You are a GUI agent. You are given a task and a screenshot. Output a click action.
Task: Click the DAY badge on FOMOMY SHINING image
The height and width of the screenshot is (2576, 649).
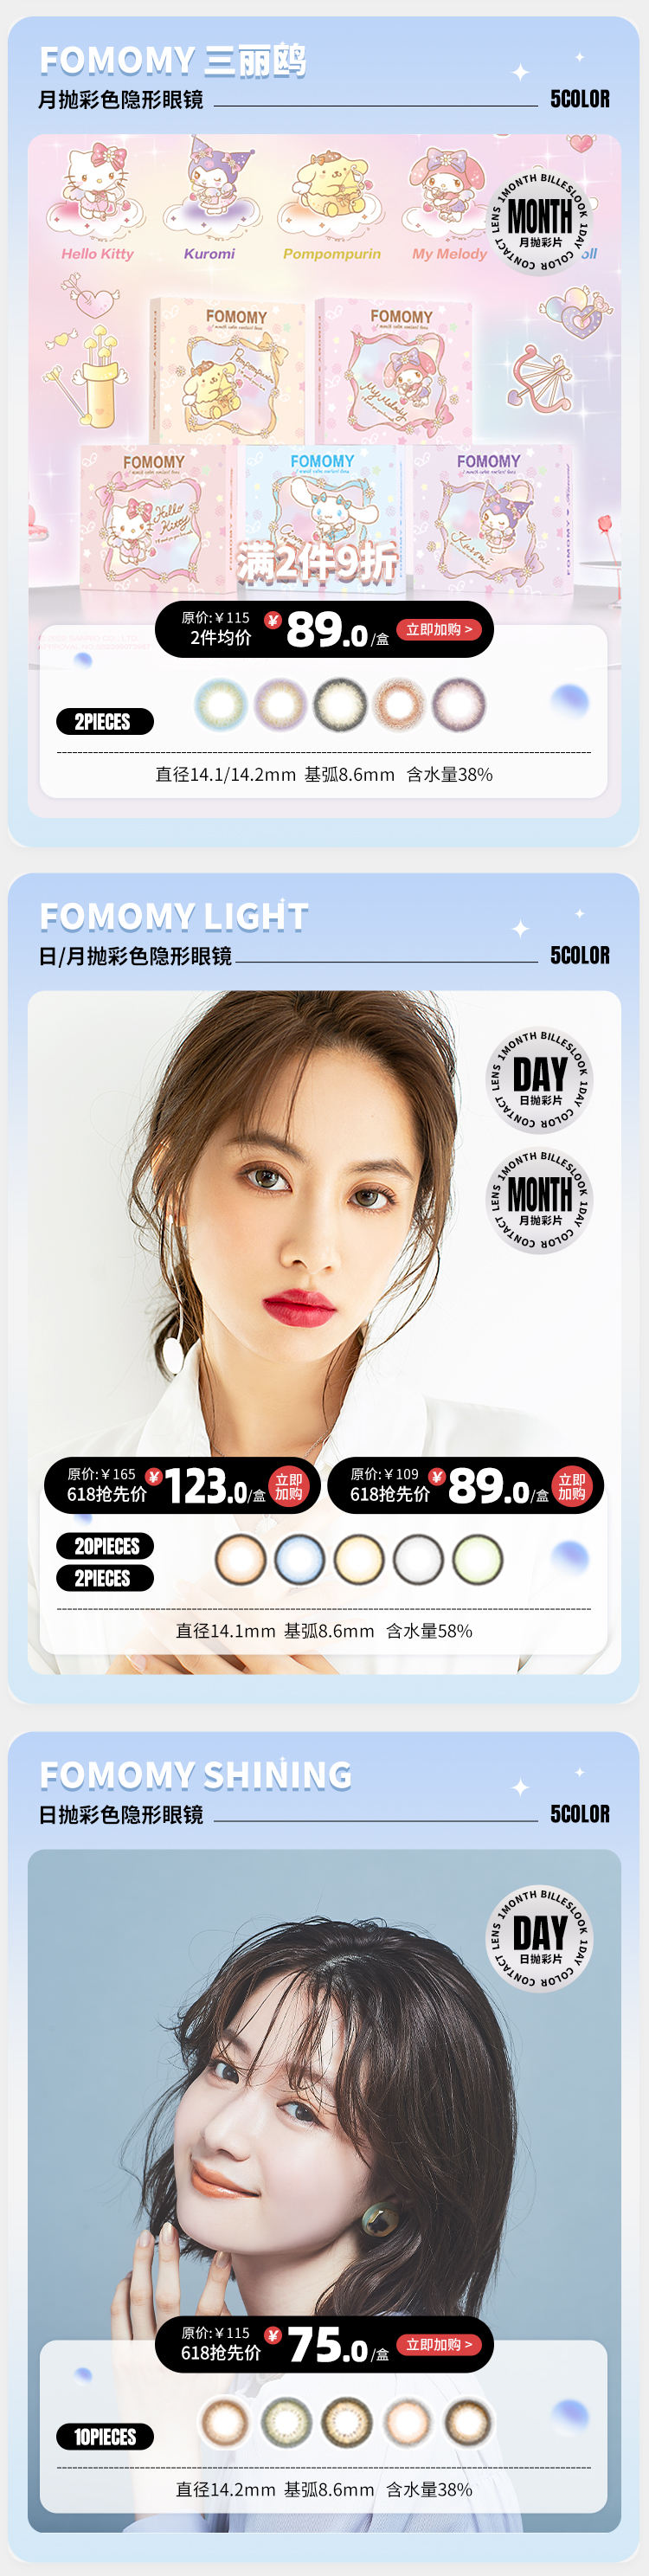(540, 1939)
